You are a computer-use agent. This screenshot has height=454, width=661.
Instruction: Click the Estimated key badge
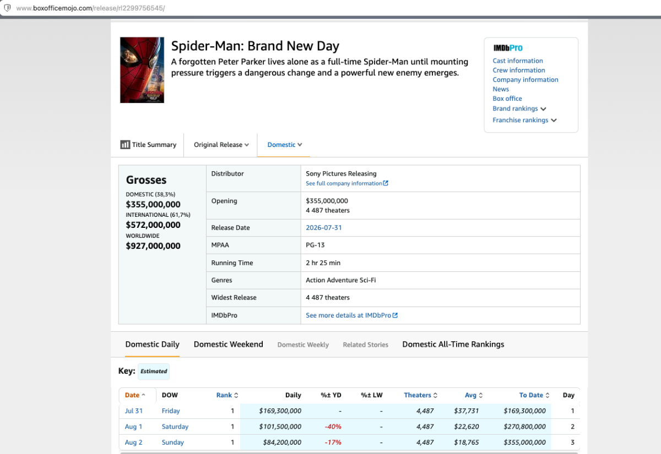coord(154,371)
